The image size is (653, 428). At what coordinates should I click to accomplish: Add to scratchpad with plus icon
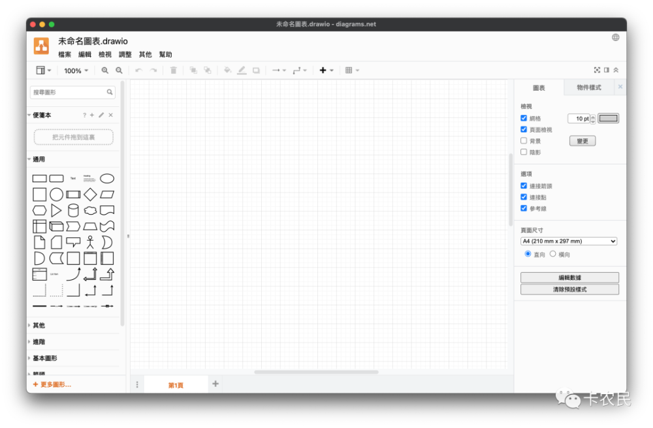click(x=92, y=115)
